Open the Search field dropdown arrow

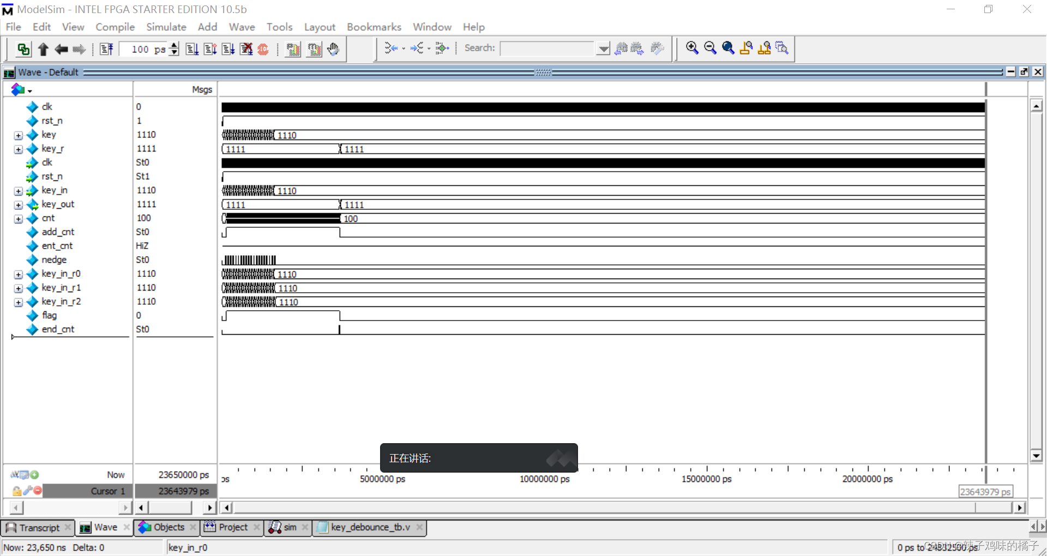pos(603,49)
